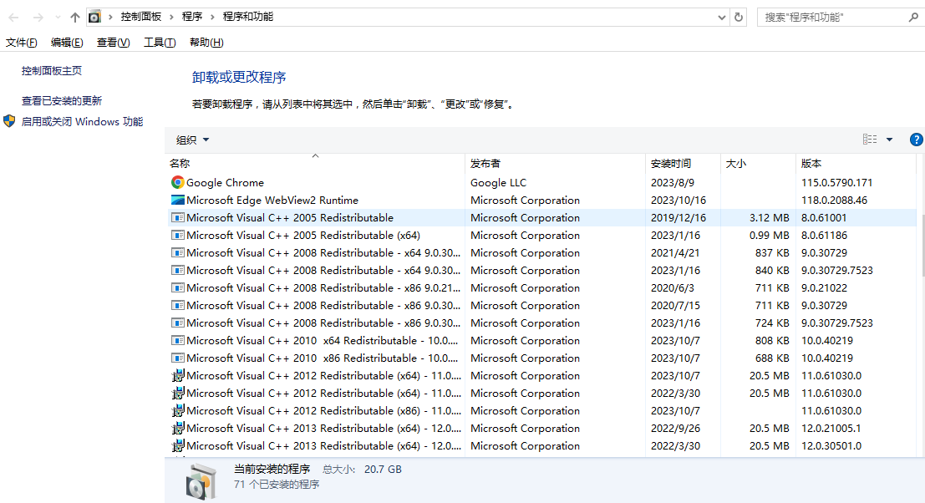Click install date 2020/6/3 cell

(673, 287)
